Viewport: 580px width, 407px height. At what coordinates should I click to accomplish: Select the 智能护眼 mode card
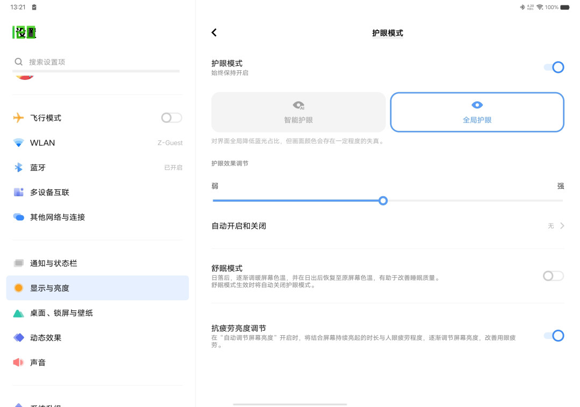pyautogui.click(x=299, y=112)
